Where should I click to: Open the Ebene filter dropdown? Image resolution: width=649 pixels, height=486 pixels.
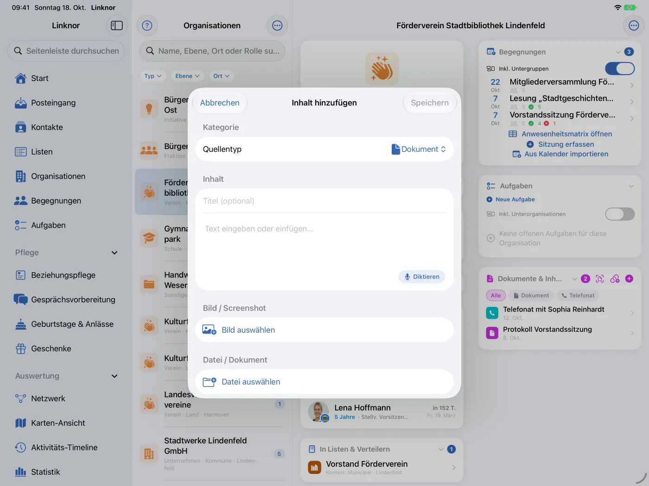coord(187,76)
